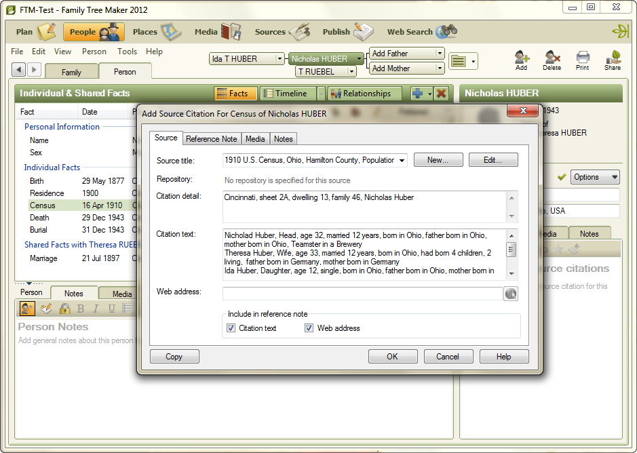This screenshot has width=637, height=453.
Task: Open the Nicholas HUBER dropdown
Action: (359, 59)
